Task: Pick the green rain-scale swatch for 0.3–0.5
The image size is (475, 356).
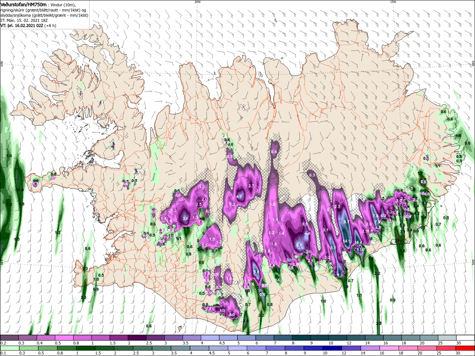Action: [28, 348]
